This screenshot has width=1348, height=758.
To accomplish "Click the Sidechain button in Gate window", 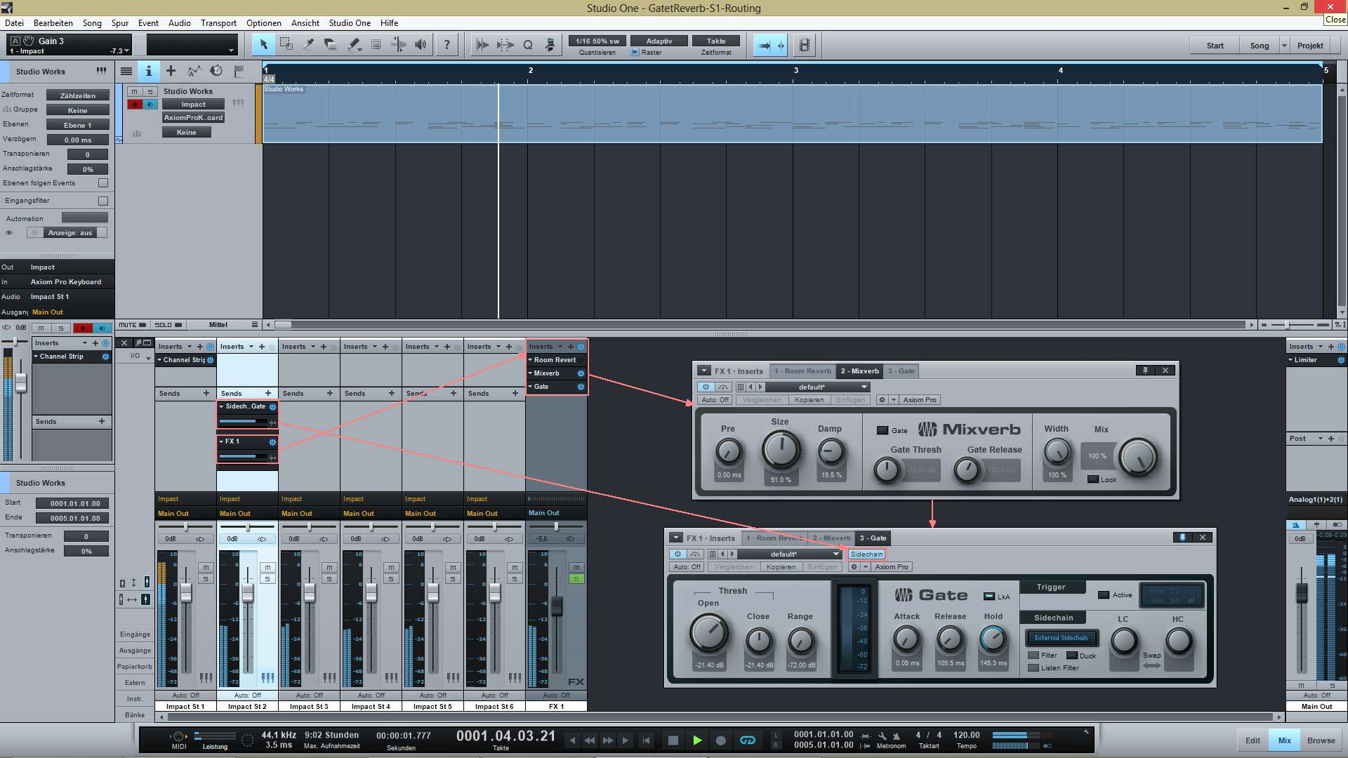I will click(866, 554).
